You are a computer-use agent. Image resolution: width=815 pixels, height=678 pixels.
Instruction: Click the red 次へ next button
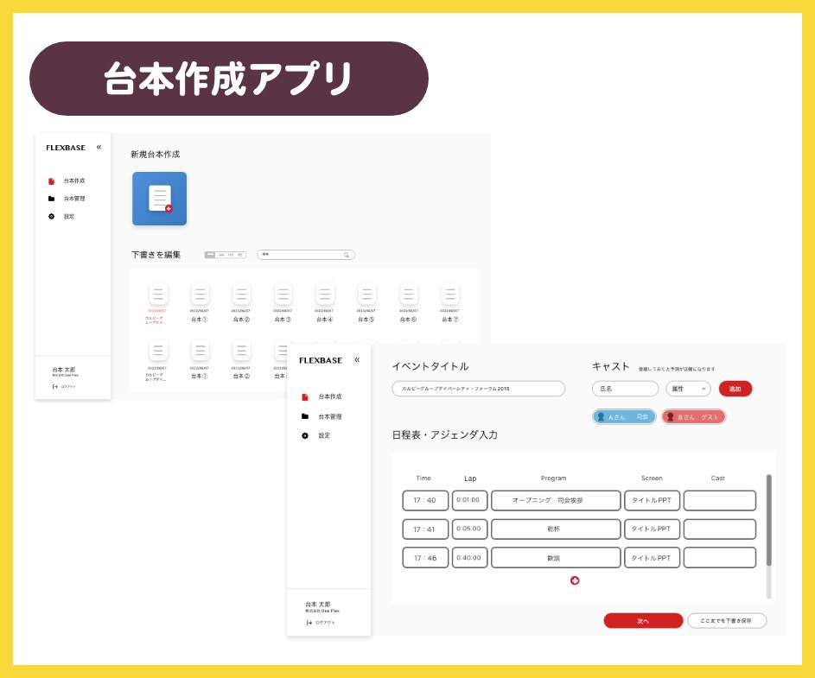(x=643, y=620)
